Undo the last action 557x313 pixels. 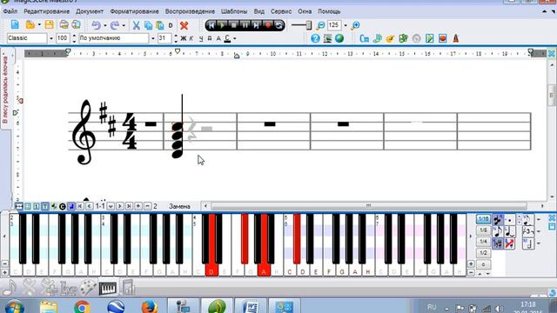[96, 25]
